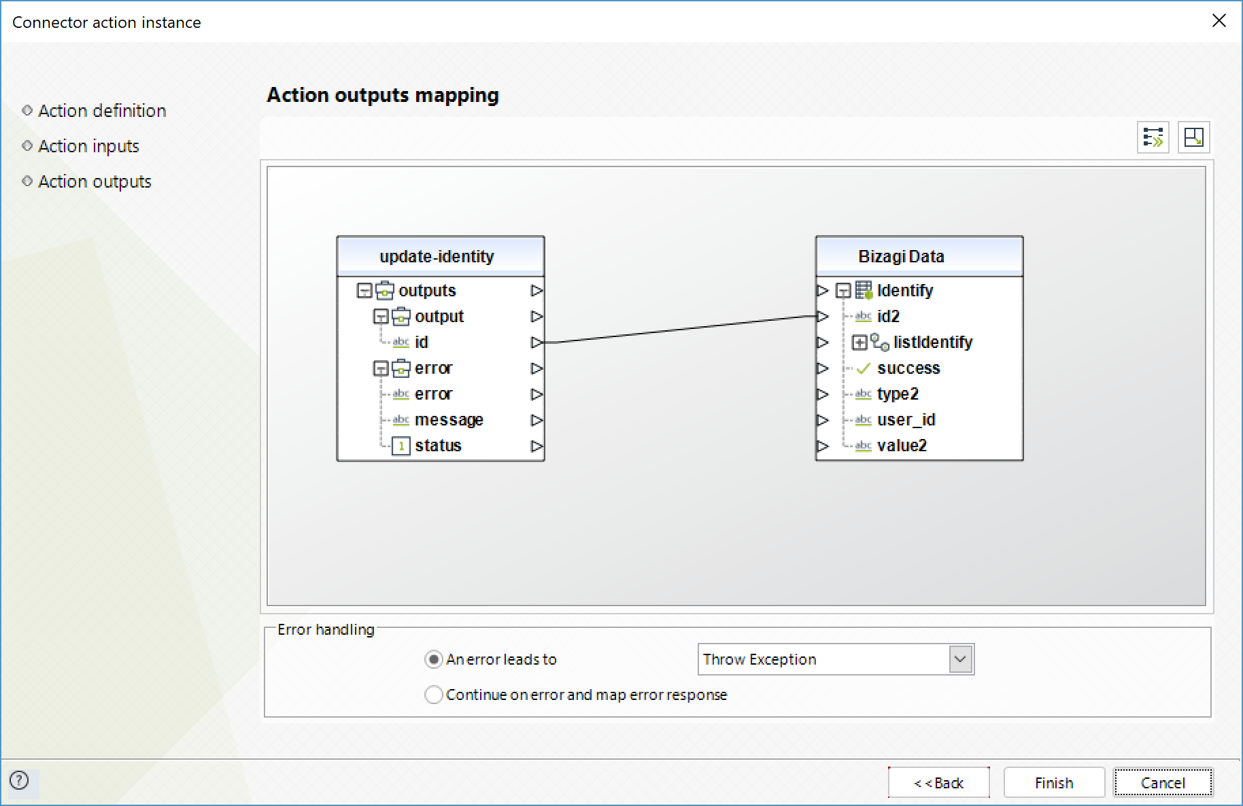Open the help question mark icon
Image resolution: width=1243 pixels, height=806 pixels.
coord(20,780)
